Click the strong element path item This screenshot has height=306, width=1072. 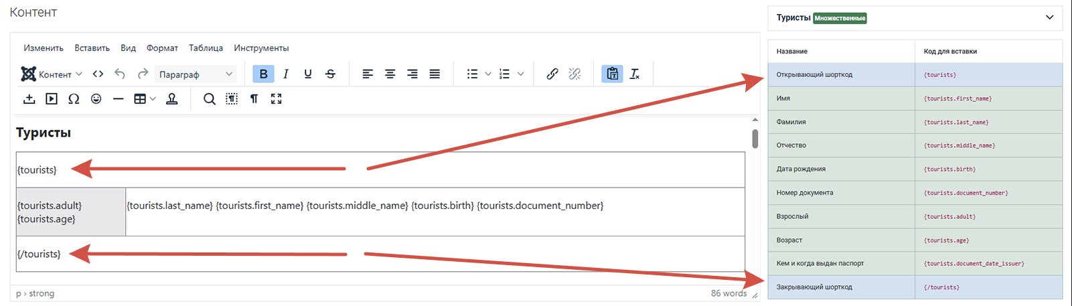42,293
